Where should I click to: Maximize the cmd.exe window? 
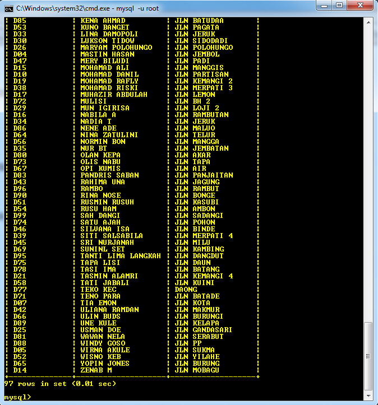pyautogui.click(x=339, y=6)
